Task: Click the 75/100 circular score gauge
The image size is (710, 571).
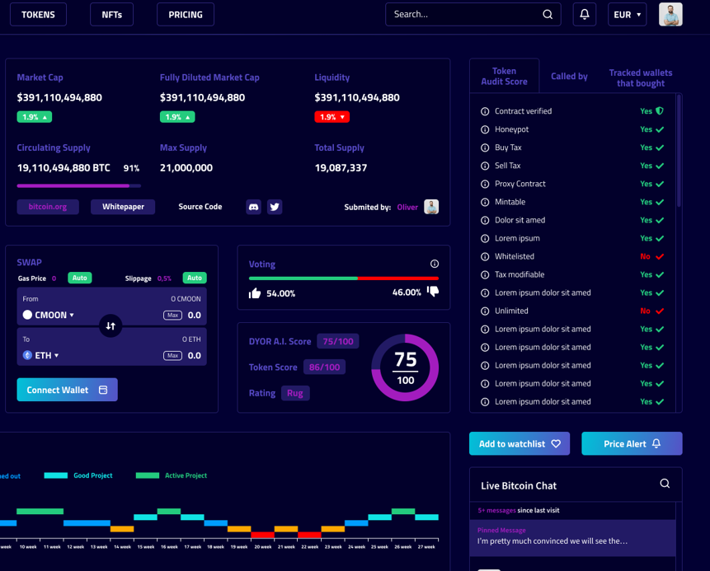Action: (x=405, y=367)
